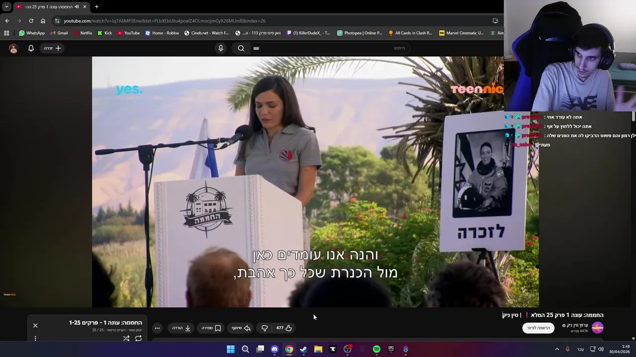Toggle playlist loop
The height and width of the screenshot is (357, 636).
(x=138, y=338)
